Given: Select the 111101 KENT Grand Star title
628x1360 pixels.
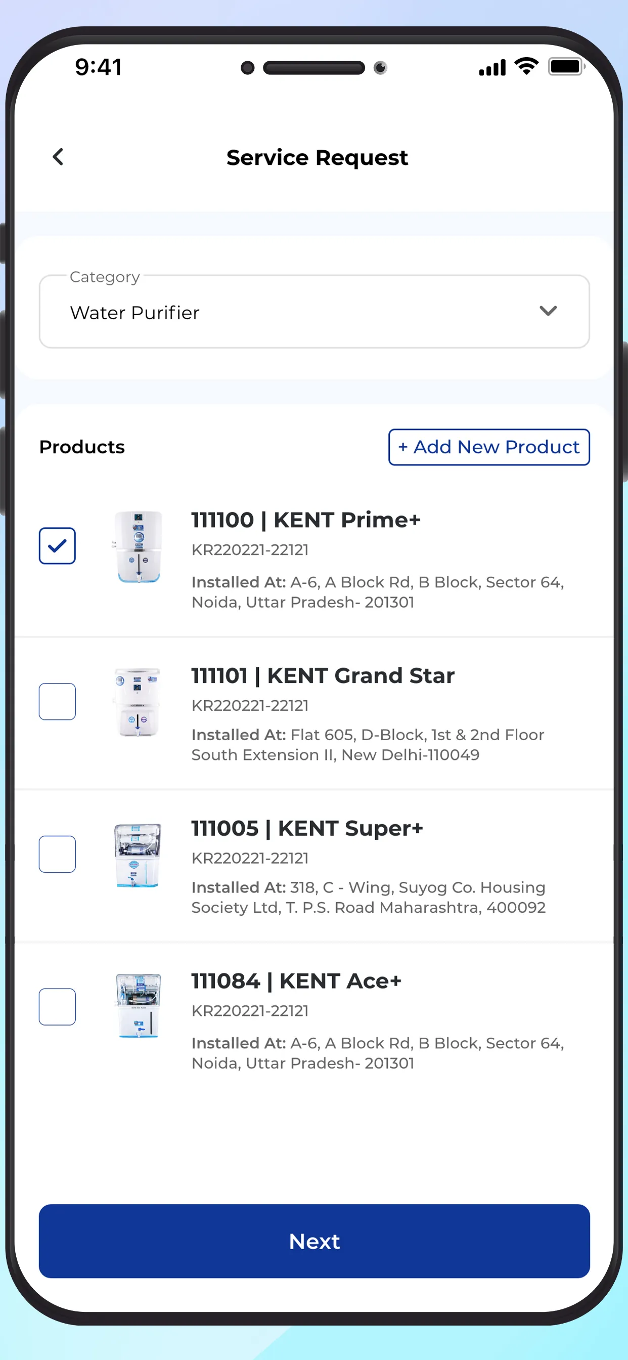Looking at the screenshot, I should pyautogui.click(x=323, y=676).
